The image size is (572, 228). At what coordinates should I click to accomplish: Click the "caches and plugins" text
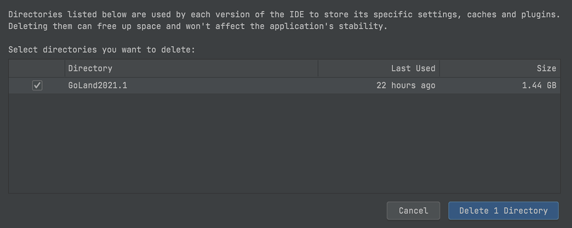coord(513,15)
